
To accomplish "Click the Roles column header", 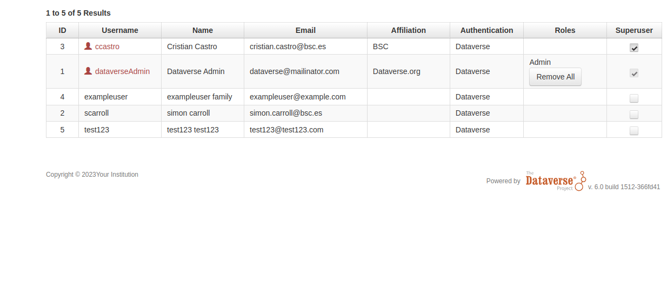I will click(x=565, y=30).
